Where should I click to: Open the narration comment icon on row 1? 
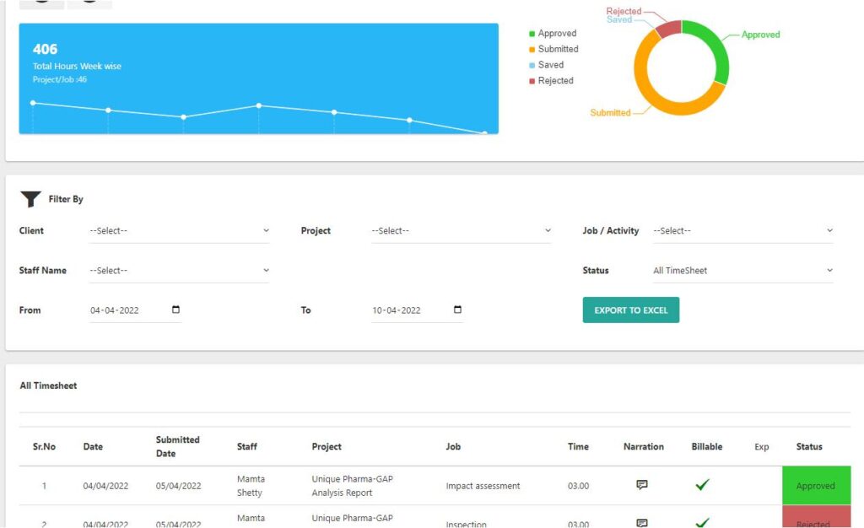641,484
